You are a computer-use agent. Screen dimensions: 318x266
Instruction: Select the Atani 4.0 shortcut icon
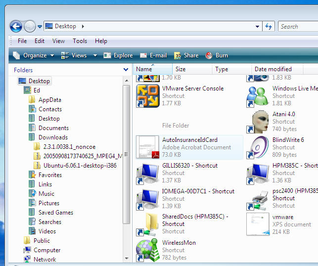[258, 122]
